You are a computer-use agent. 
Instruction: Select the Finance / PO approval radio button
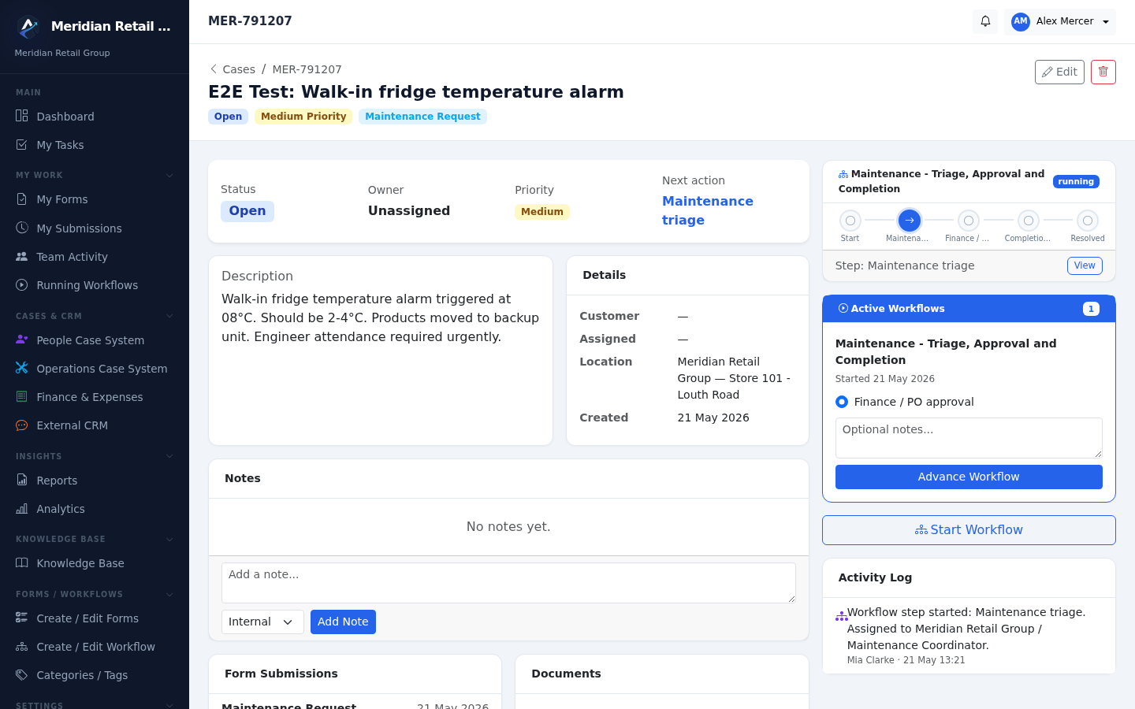(x=842, y=402)
